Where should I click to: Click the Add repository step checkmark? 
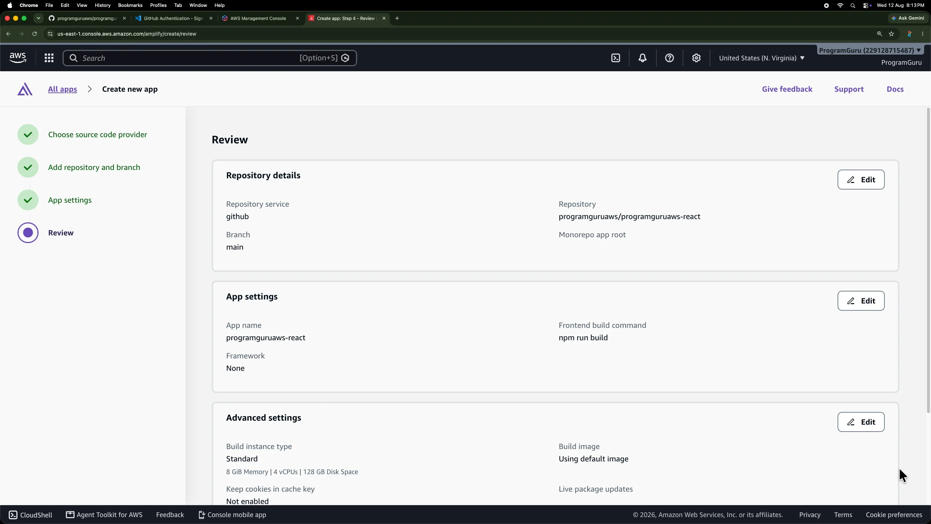[28, 167]
